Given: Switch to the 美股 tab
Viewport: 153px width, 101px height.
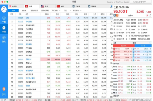Looking at the screenshot, I should coord(48,6).
